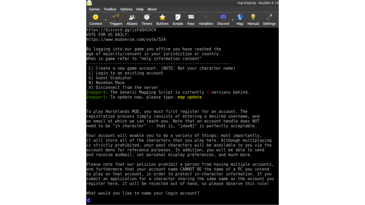Screen dimensions: 365x205
Task: Click 'Login to an existing account' line
Action: click(x=126, y=73)
